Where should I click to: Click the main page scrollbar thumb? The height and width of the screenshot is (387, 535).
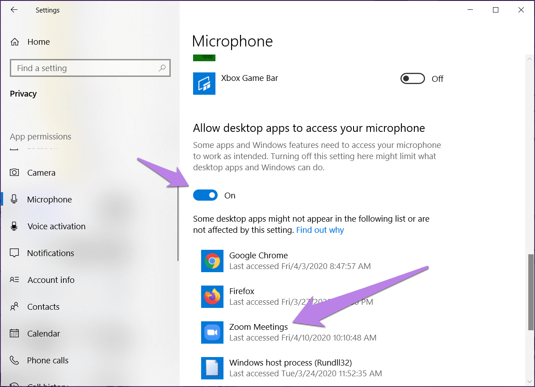[531, 292]
